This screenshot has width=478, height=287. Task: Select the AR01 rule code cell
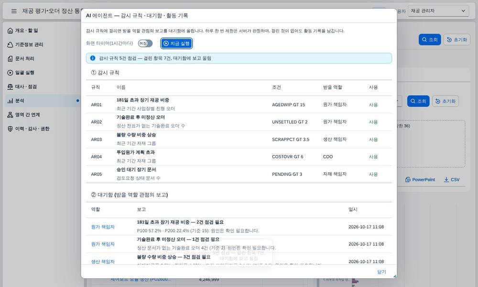pos(97,105)
